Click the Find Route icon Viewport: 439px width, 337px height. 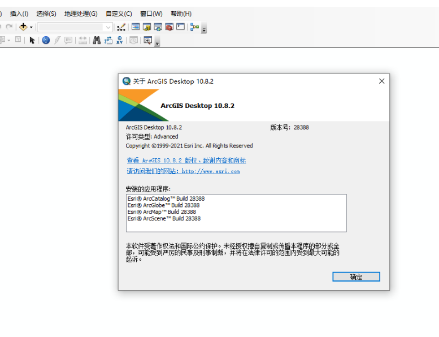108,40
